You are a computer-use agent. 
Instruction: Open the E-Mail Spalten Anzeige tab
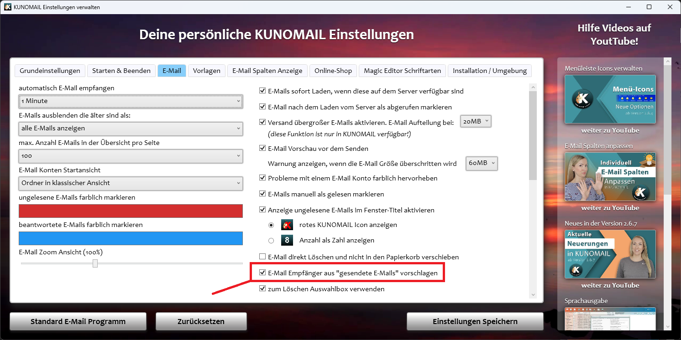click(267, 71)
